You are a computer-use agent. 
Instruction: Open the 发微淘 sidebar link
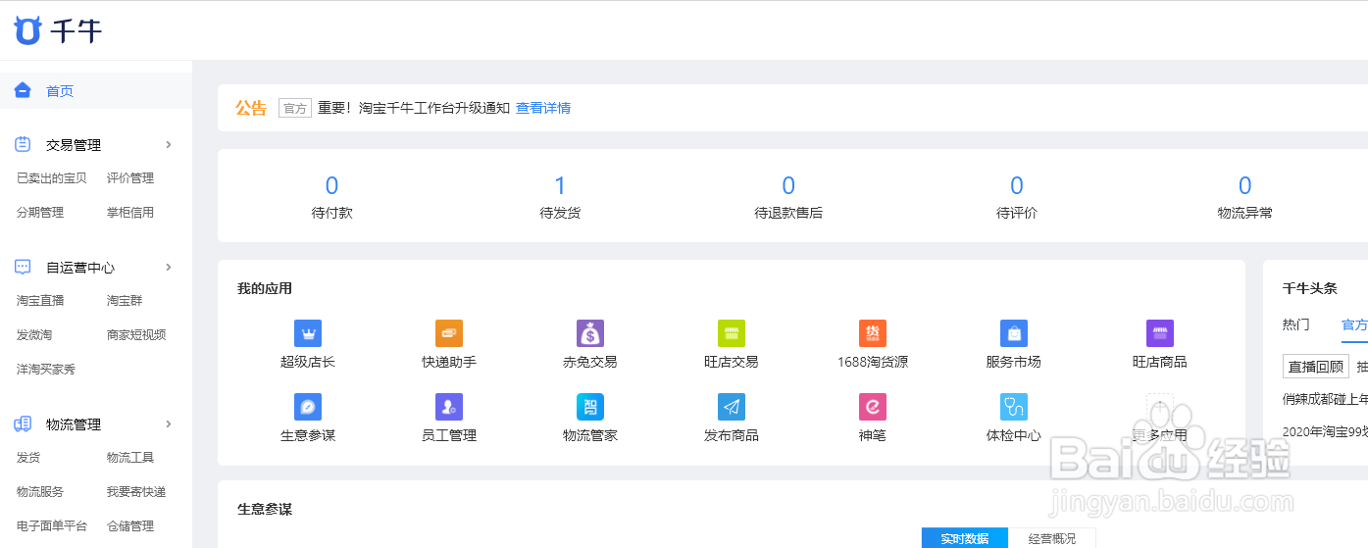point(34,335)
